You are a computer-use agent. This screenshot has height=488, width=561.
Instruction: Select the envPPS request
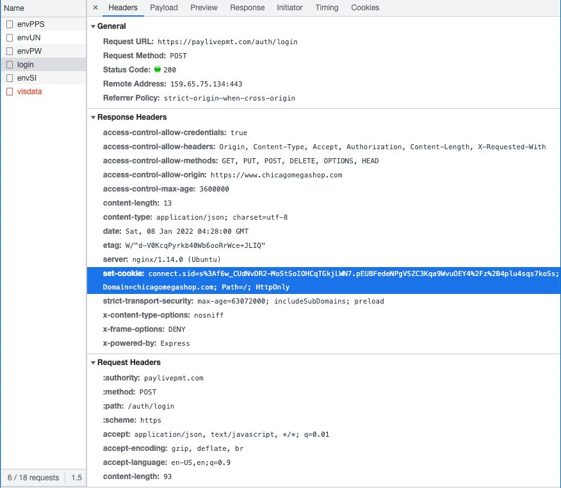coord(44,24)
